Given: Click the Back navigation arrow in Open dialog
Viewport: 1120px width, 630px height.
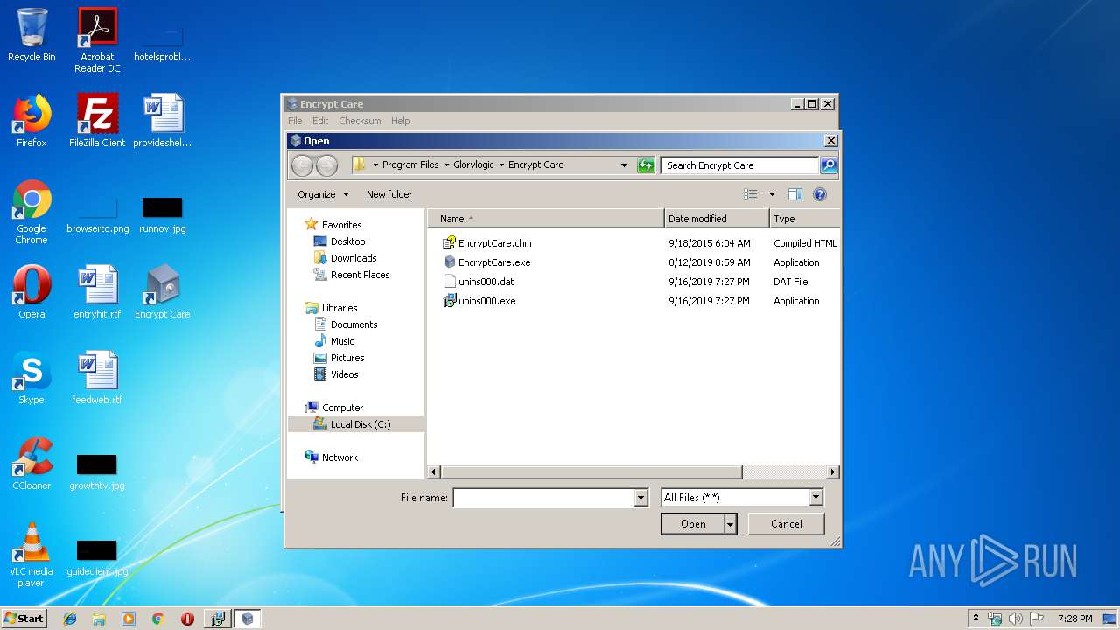Looking at the screenshot, I should tap(302, 165).
